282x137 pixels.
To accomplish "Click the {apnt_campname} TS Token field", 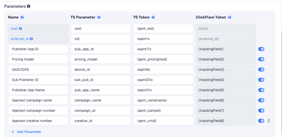I will coord(163,100).
